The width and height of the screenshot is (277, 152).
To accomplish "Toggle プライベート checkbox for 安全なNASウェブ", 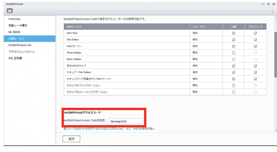I will point(255,66).
